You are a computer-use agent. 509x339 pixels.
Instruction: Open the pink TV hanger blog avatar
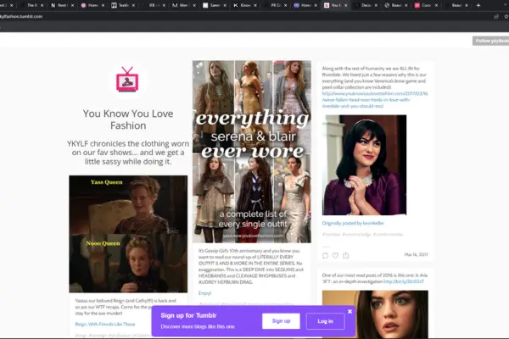127,80
